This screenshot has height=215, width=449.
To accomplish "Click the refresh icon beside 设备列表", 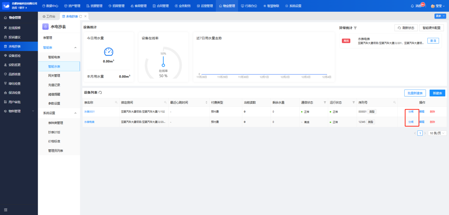I will [x=100, y=93].
